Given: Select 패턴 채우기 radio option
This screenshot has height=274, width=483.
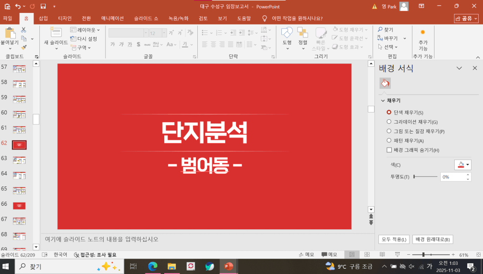Looking at the screenshot, I should 389,140.
